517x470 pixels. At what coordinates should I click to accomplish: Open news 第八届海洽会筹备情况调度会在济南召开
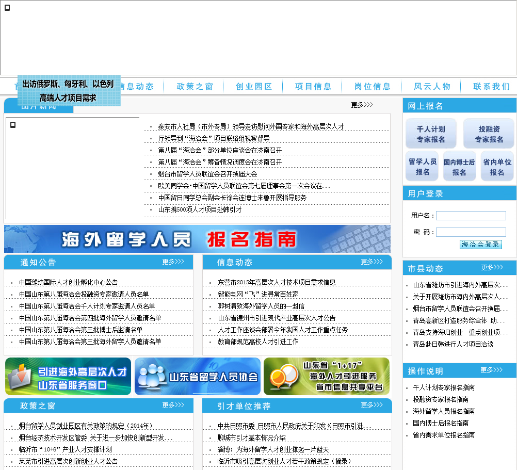tap(220, 162)
